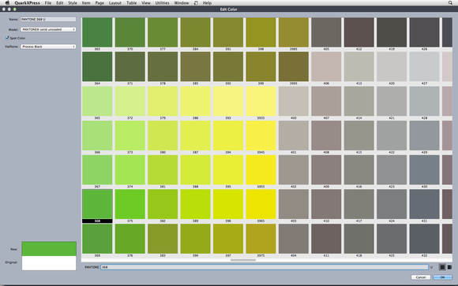Select the PANTONE 432 swatch
Viewport: 458px width, 286px height.
424,239
